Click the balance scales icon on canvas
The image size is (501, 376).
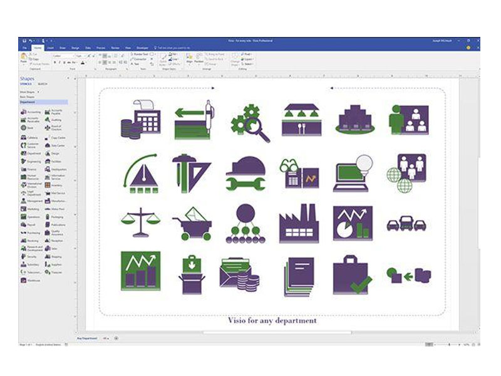click(140, 222)
